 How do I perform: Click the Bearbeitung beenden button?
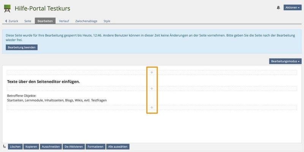22,47
